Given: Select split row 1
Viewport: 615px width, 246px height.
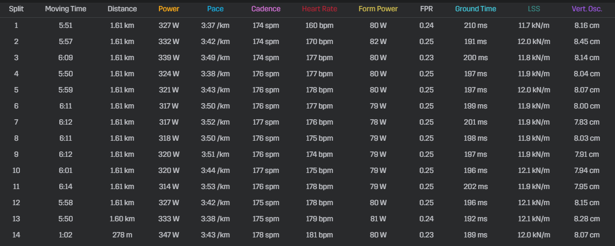Looking at the screenshot, I should point(307,25).
